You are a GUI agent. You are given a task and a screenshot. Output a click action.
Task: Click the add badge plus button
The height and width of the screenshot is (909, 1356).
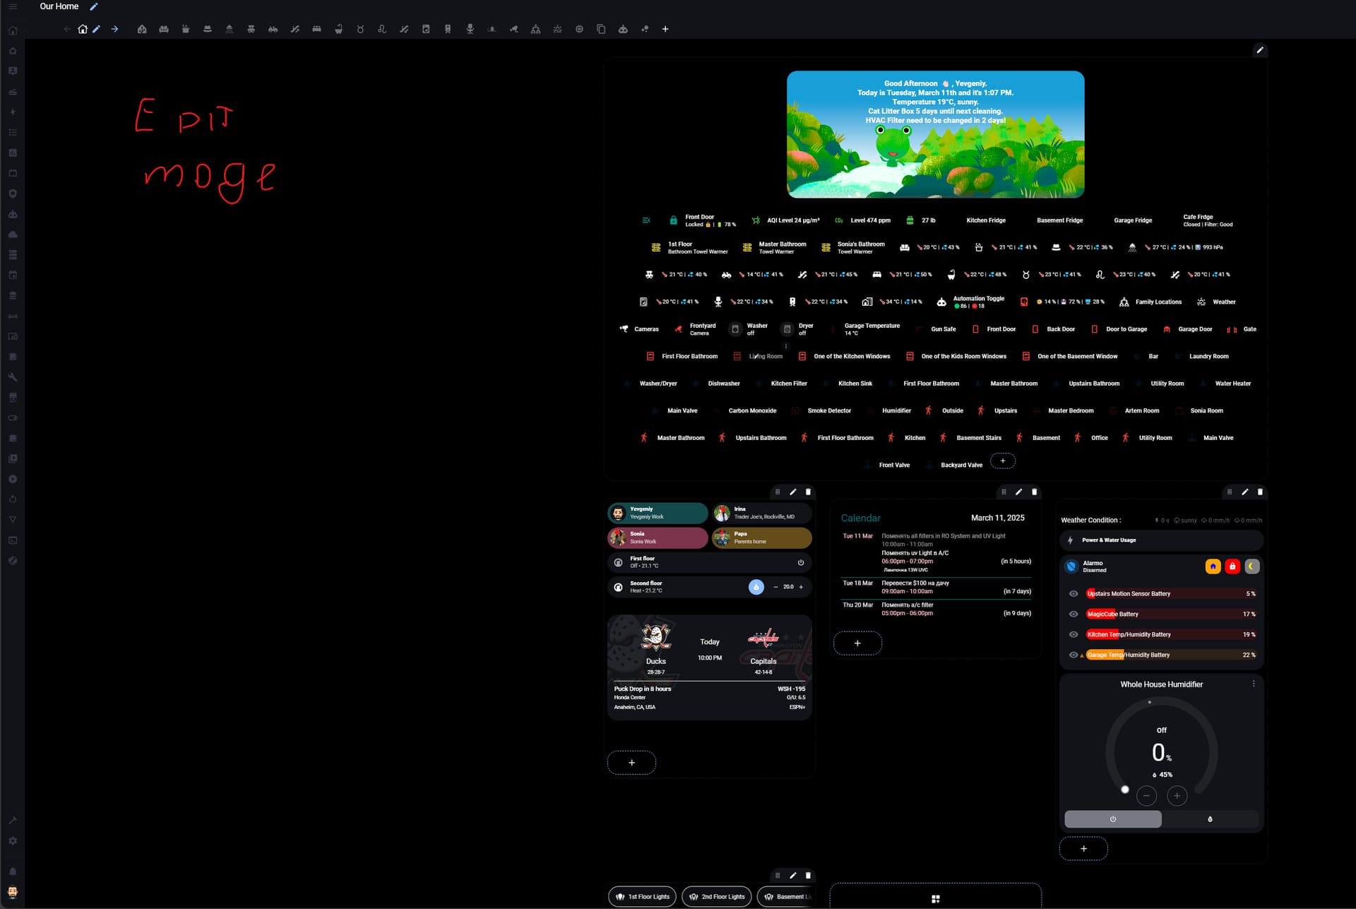click(1003, 461)
